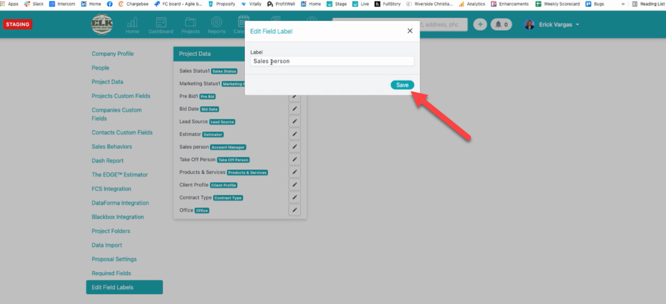Click the Home icon in top navigation
Screen dimensions: 666x304
pos(132,24)
